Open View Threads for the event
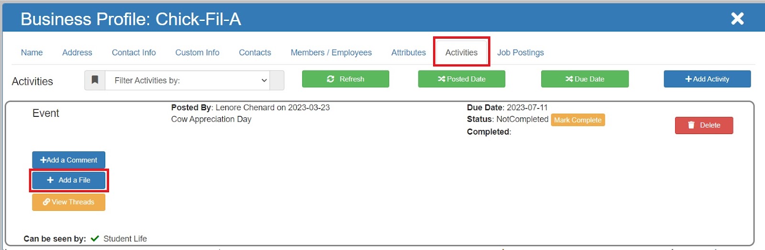 pyautogui.click(x=68, y=202)
